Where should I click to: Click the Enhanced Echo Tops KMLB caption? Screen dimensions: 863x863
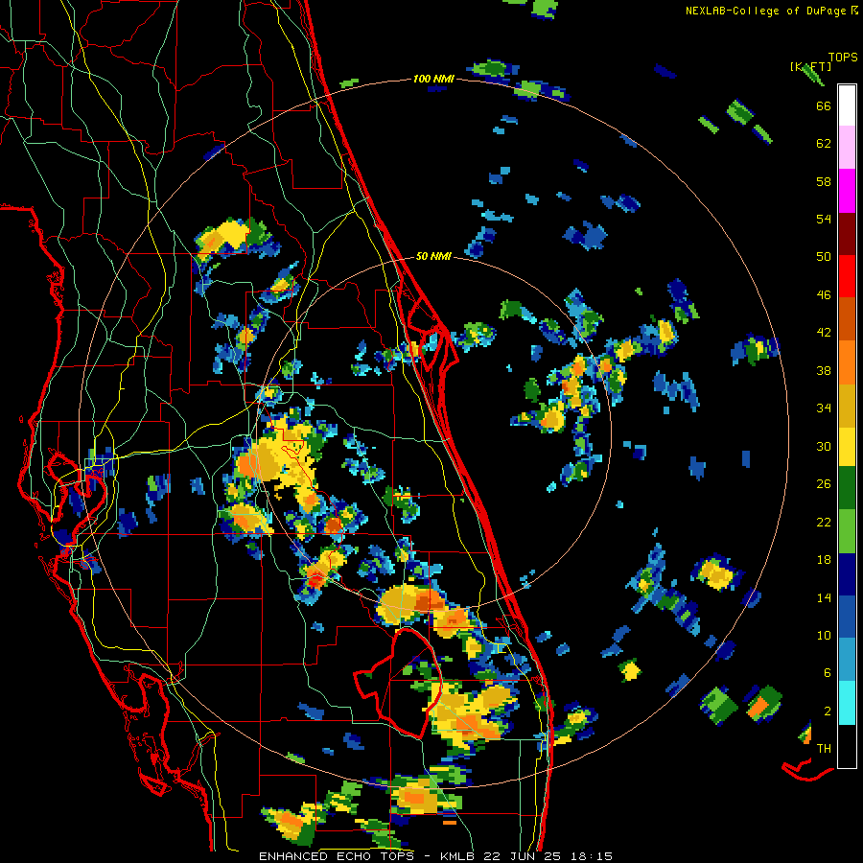tap(435, 856)
